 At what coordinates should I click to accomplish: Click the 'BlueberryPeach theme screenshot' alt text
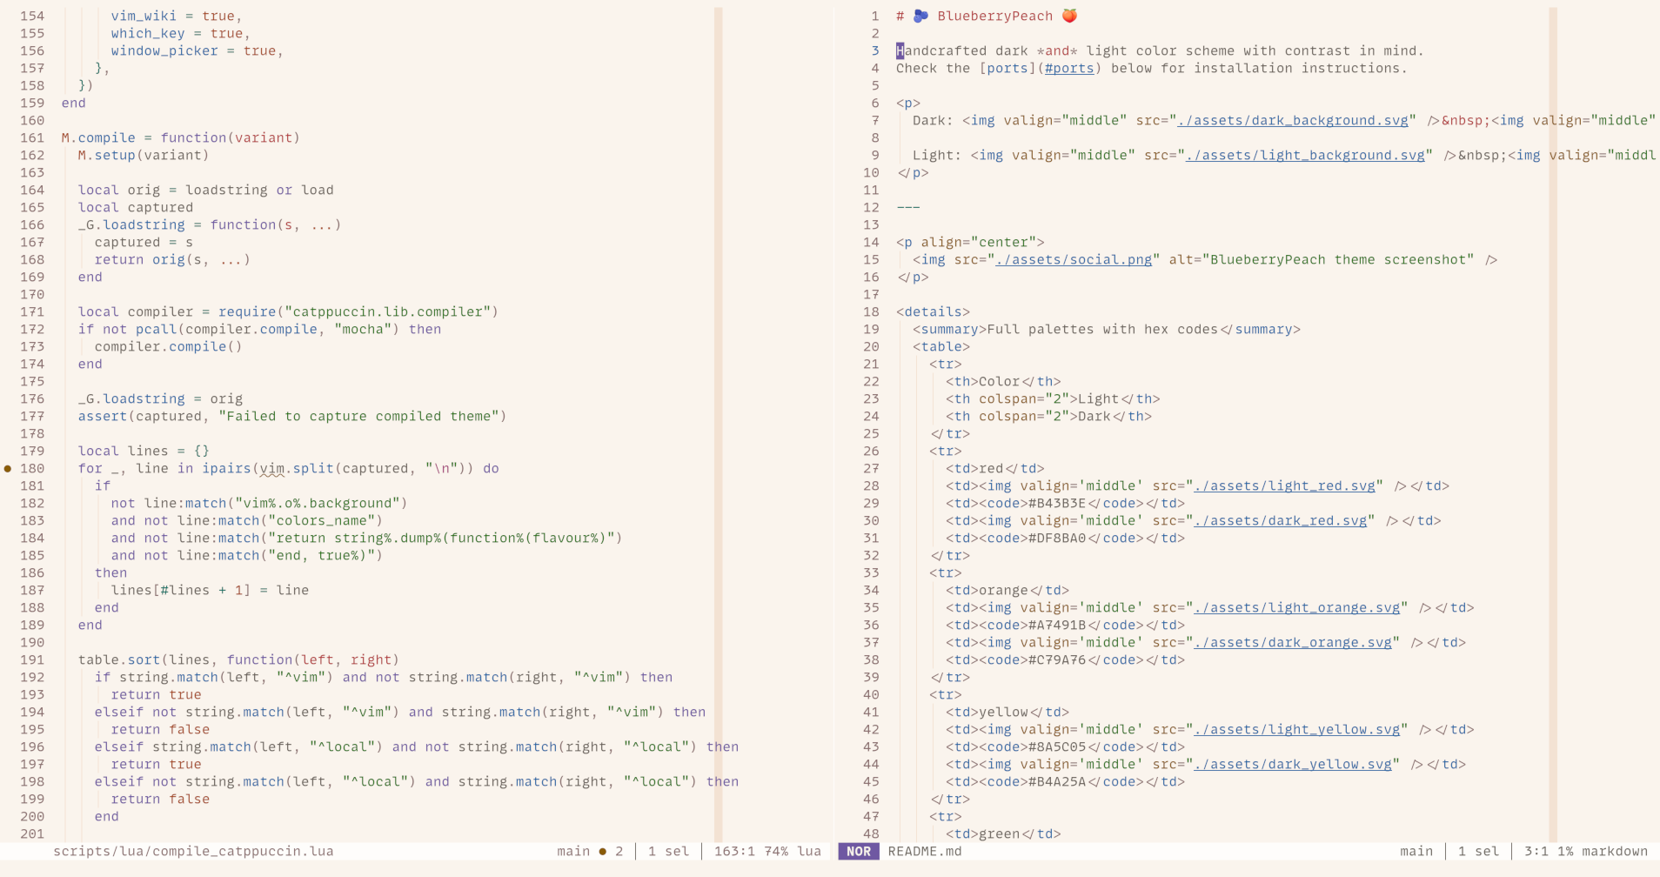(1338, 259)
